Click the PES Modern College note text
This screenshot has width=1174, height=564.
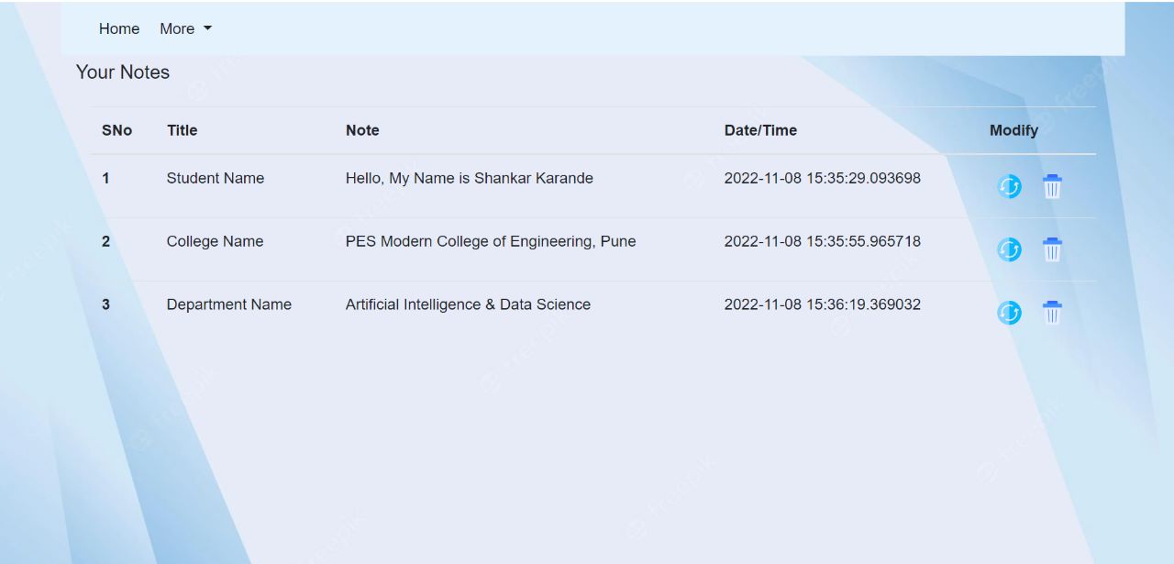coord(490,241)
